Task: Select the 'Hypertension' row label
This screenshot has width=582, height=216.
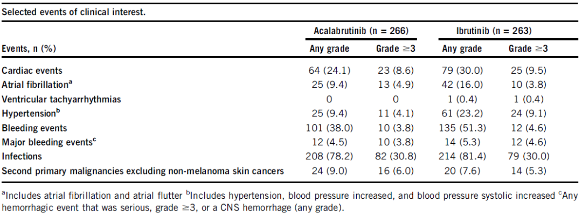Action: tap(29, 114)
